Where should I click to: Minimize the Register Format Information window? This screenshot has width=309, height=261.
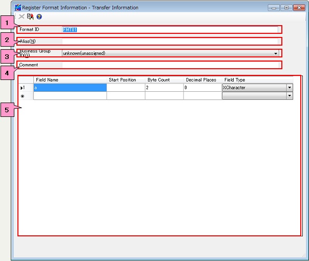(x=275, y=8)
